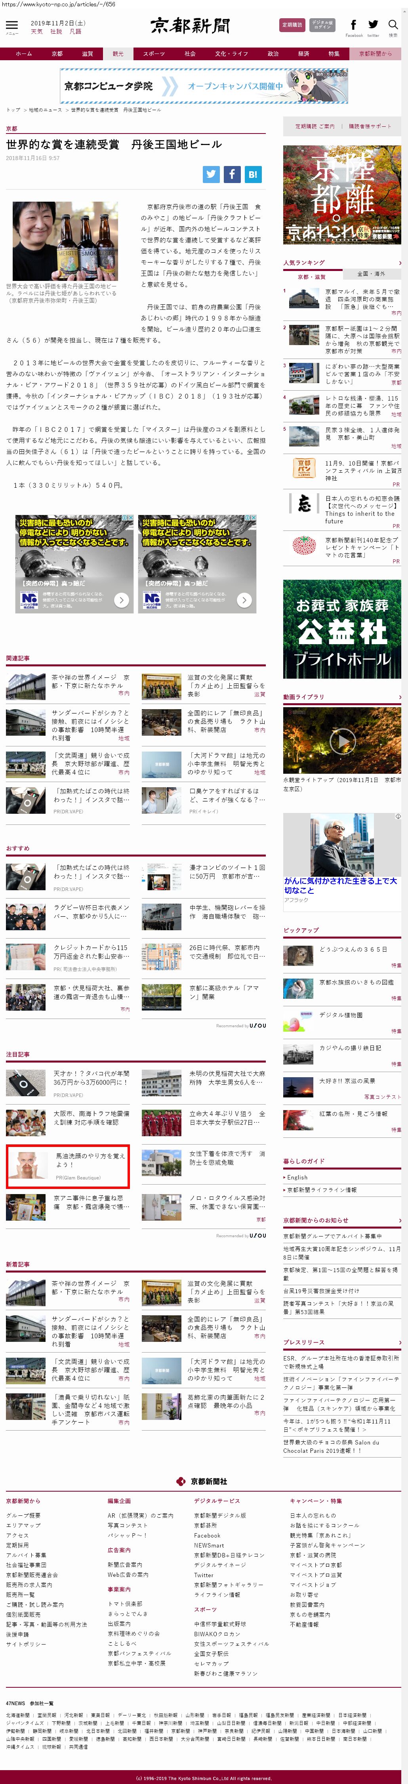Bookmark article with Hatena B! button
Image resolution: width=408 pixels, height=1784 pixels.
(x=252, y=175)
